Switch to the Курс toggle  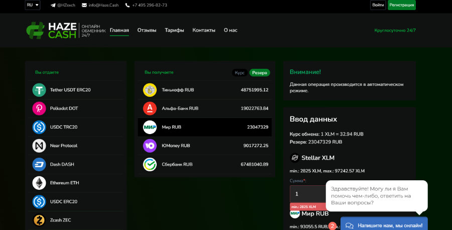(240, 73)
